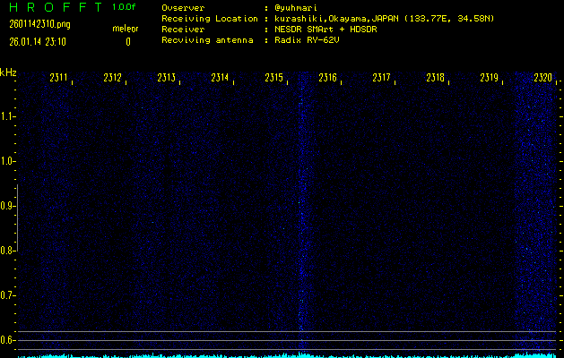The image size is (564, 358).
Task: Click the 0.6 kHz axis label
Action: (x=5, y=340)
